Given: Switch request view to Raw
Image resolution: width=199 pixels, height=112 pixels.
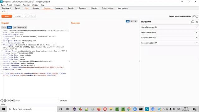Looking at the screenshot, I should click(10, 27).
